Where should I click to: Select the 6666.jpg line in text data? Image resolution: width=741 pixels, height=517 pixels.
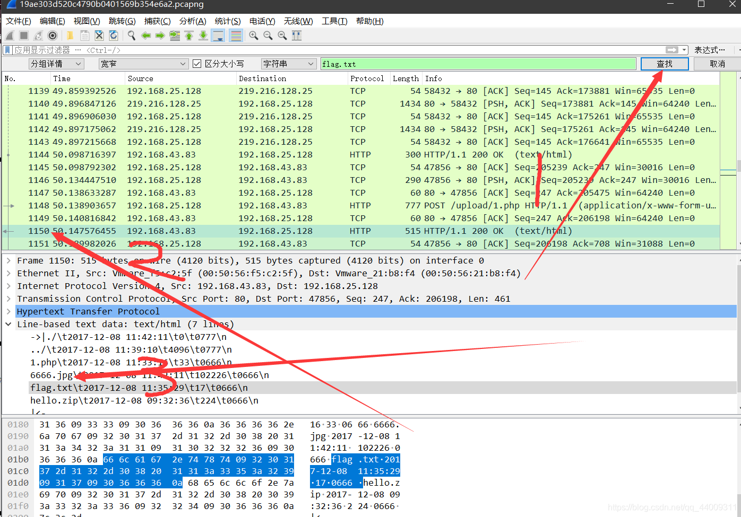click(150, 375)
